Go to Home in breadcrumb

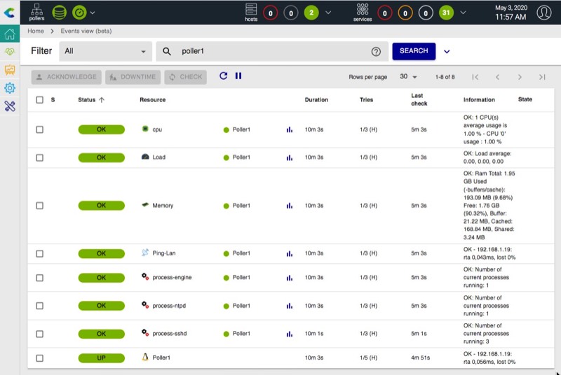(x=35, y=31)
